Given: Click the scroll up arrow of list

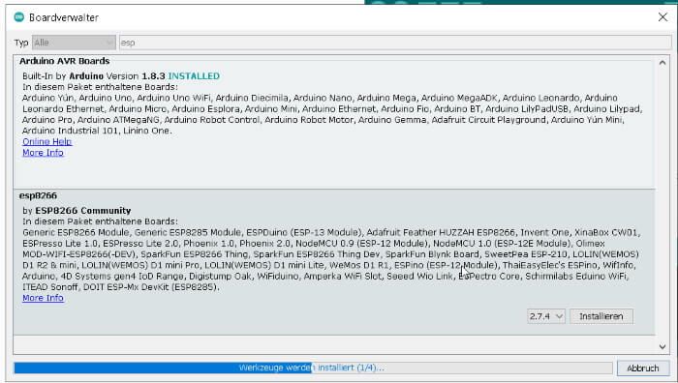Looking at the screenshot, I should [662, 63].
